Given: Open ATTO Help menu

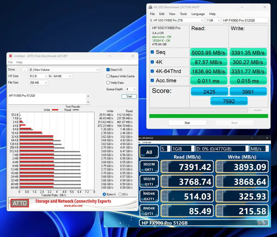Looking at the screenshot, I should (x=19, y=62).
